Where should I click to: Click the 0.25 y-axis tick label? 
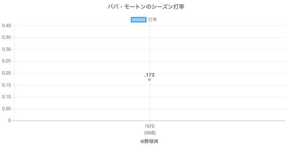(x=7, y=61)
